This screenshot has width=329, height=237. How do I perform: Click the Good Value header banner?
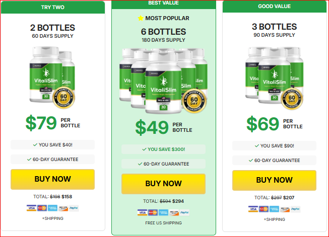275,7
